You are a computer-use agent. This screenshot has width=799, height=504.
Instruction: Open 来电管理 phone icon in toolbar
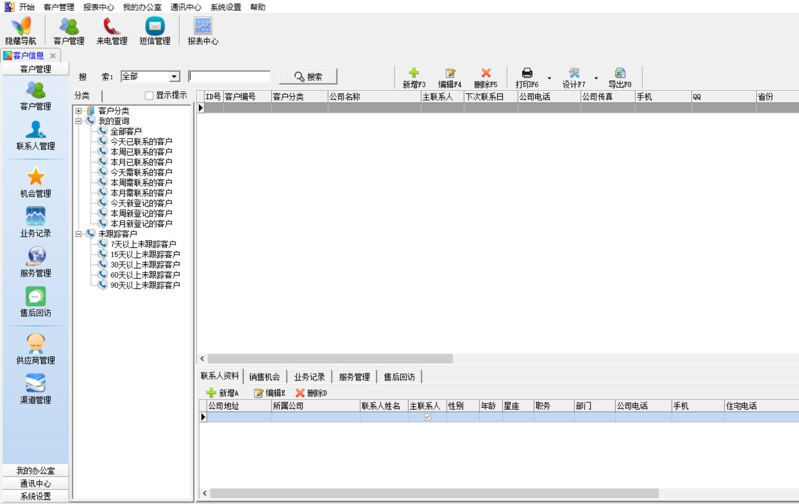(111, 27)
